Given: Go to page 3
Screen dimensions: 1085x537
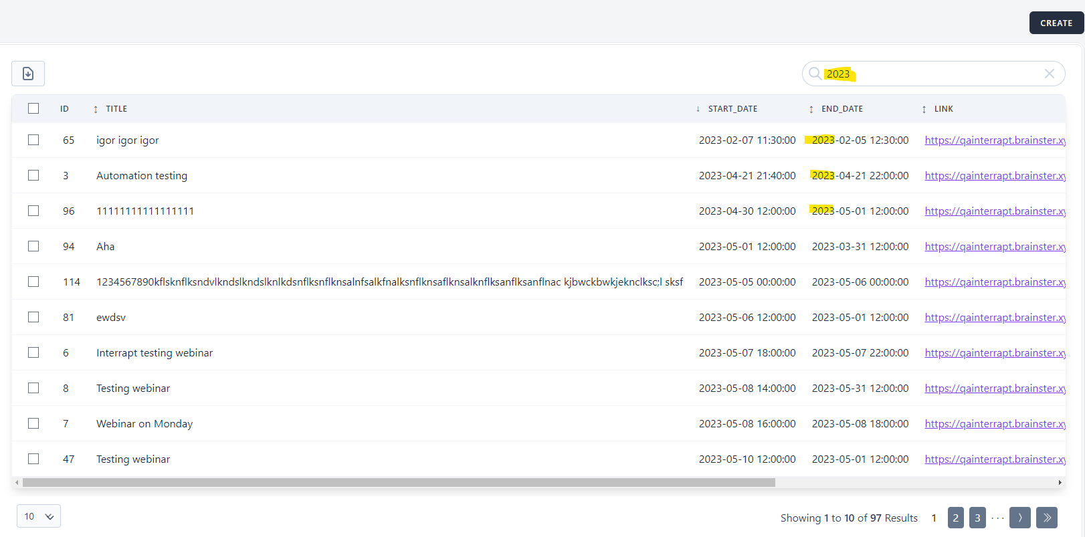Looking at the screenshot, I should pyautogui.click(x=977, y=518).
